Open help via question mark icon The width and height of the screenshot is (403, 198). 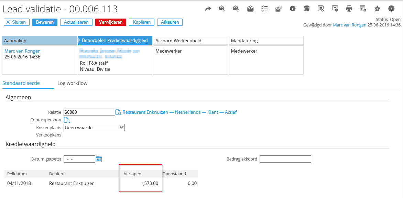point(391,9)
